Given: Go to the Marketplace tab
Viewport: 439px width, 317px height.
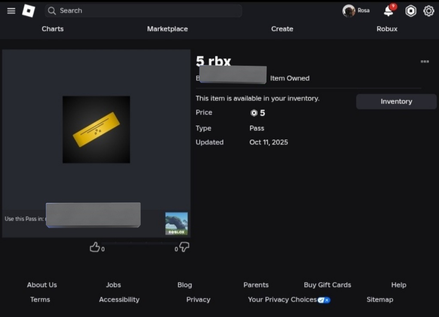Looking at the screenshot, I should click(x=167, y=29).
